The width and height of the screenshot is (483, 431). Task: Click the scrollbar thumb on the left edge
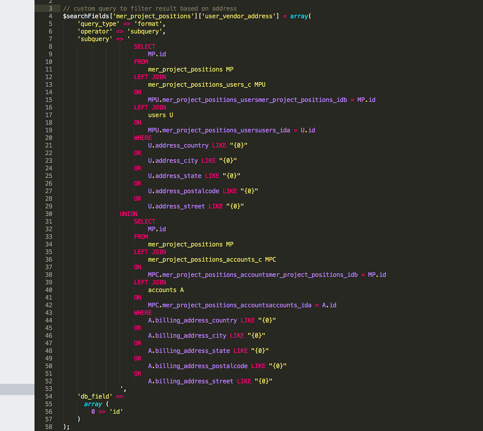click(x=17, y=389)
